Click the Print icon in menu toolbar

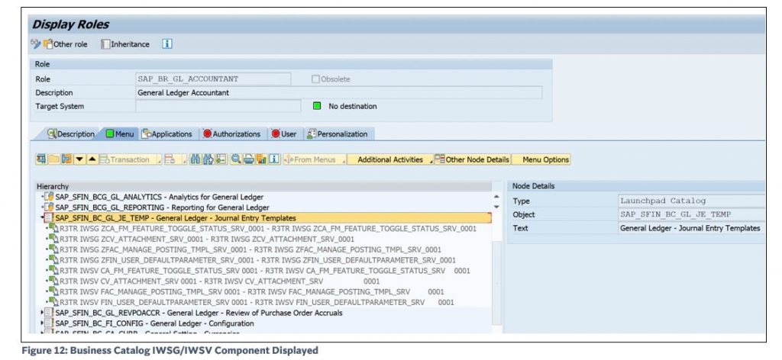(248, 159)
